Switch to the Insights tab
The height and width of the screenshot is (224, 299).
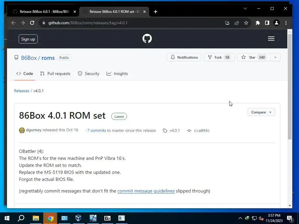coord(117,74)
